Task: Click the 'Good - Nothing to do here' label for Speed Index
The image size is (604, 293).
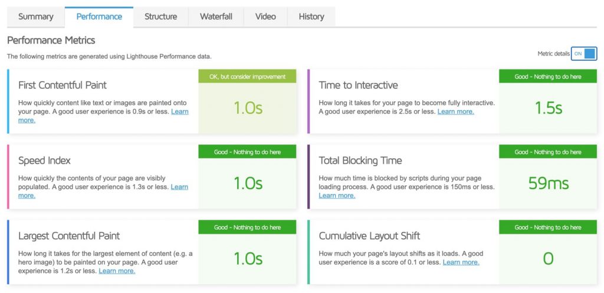Action: (x=247, y=152)
